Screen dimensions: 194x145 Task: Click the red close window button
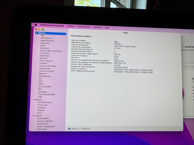pos(36,29)
